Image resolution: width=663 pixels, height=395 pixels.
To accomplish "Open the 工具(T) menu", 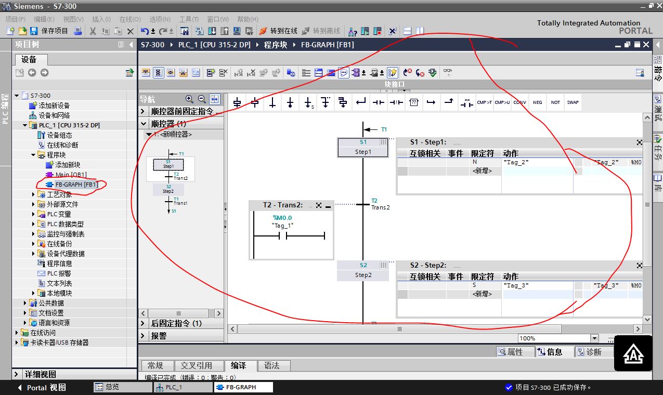I will pyautogui.click(x=189, y=19).
